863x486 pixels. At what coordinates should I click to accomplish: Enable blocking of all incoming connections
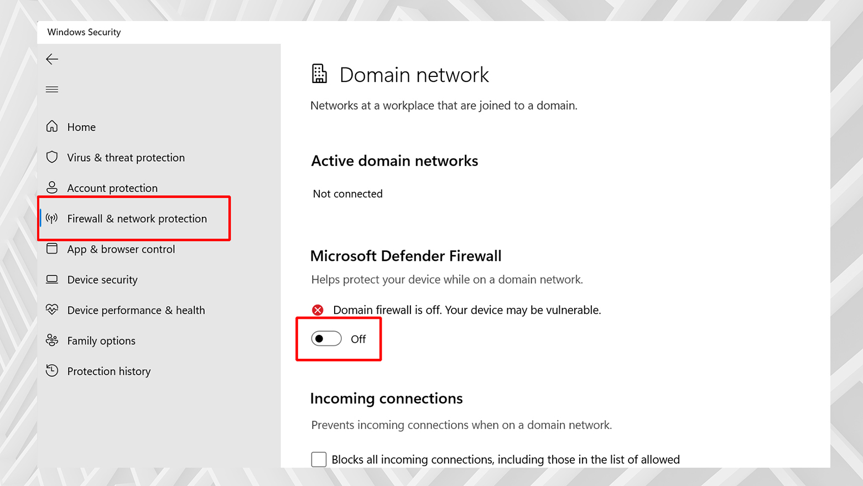tap(319, 459)
